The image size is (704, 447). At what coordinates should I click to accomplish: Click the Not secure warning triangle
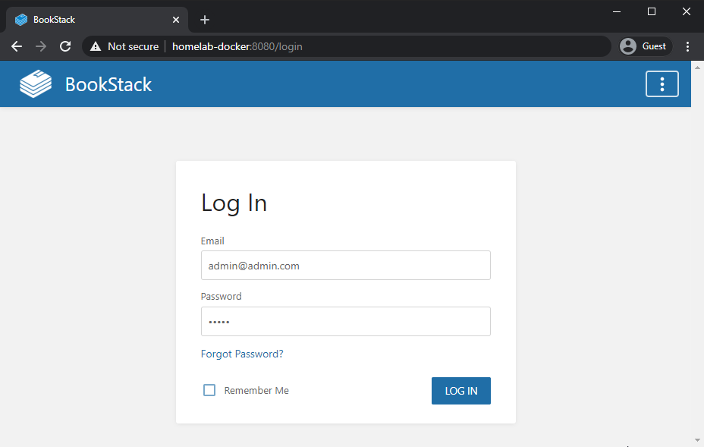96,46
